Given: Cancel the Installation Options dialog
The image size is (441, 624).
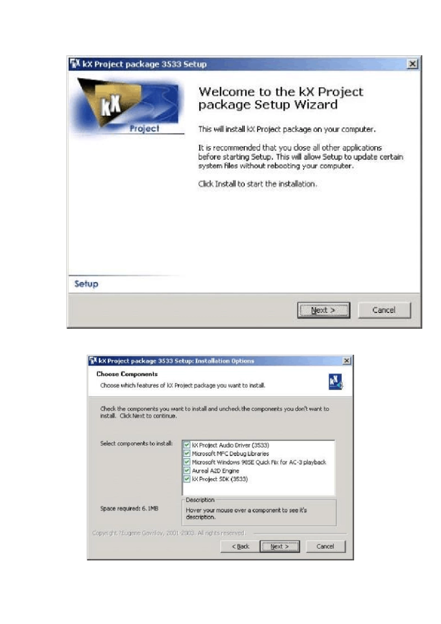Looking at the screenshot, I should click(x=325, y=546).
